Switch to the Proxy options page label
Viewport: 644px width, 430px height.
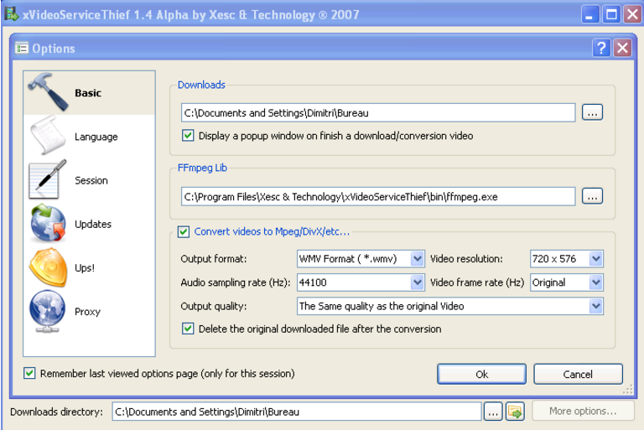pyautogui.click(x=87, y=312)
